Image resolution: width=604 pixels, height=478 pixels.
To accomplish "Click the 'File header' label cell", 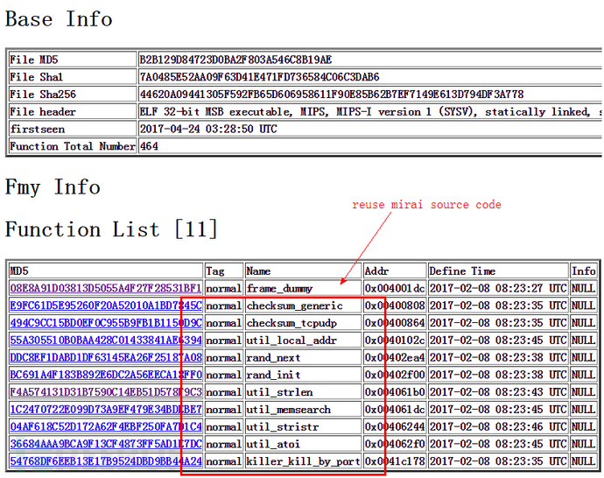I will [x=73, y=112].
